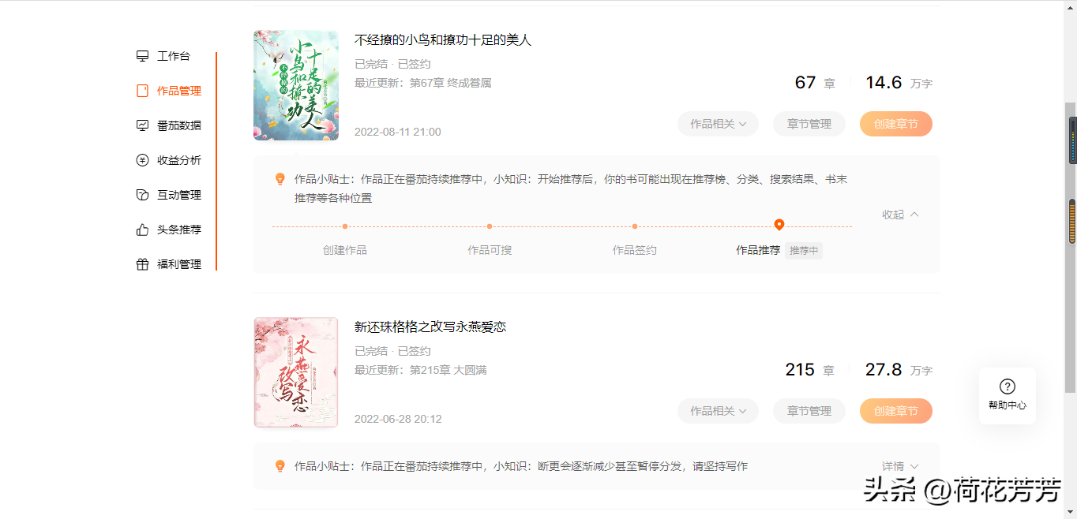This screenshot has height=519, width=1077.
Task: Expand 作品相关 dropdown for 新还珠格格 book
Action: 718,411
